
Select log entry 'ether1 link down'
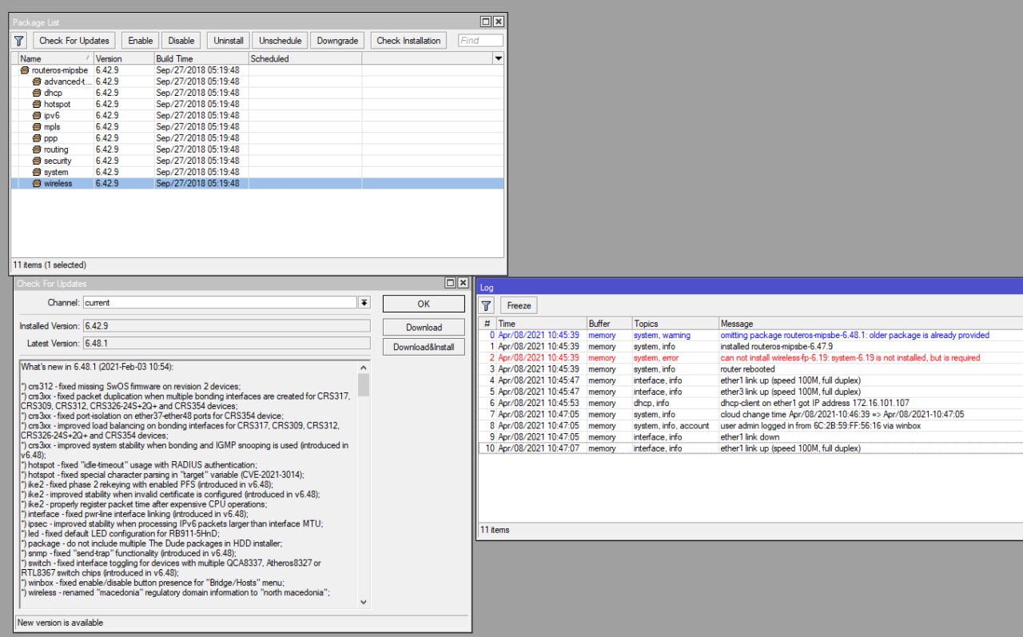point(750,437)
